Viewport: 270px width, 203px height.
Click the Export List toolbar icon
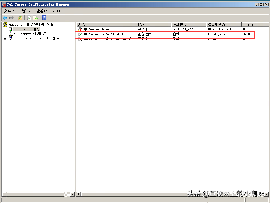click(x=36, y=17)
